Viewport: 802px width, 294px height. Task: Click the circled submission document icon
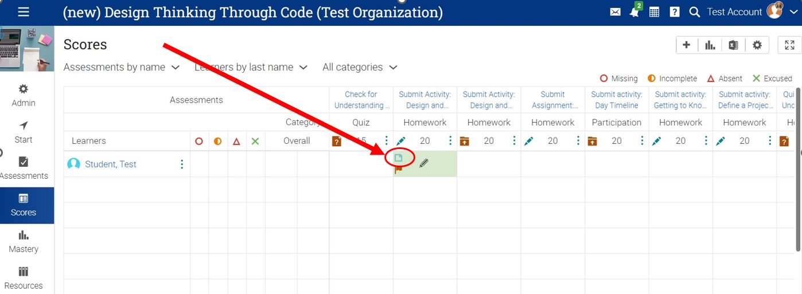[399, 158]
